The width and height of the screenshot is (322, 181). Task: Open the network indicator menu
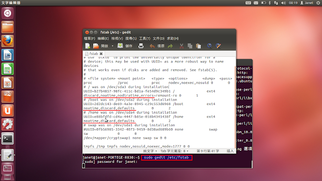tap(276, 3)
